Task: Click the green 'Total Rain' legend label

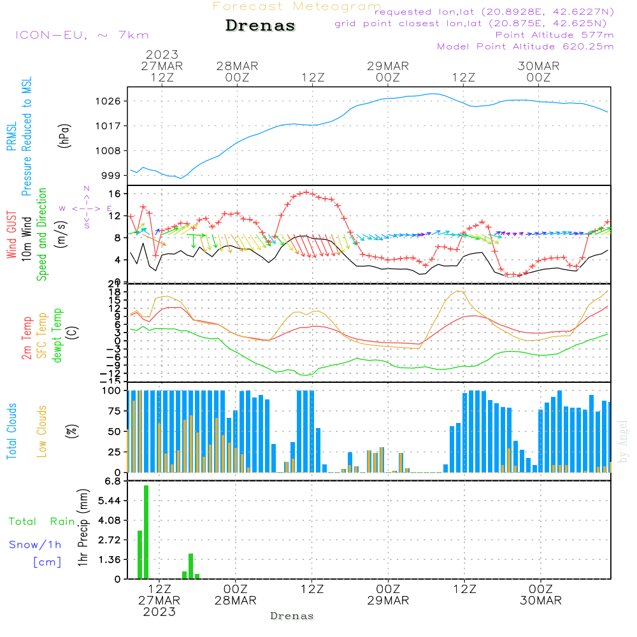Action: point(42,522)
